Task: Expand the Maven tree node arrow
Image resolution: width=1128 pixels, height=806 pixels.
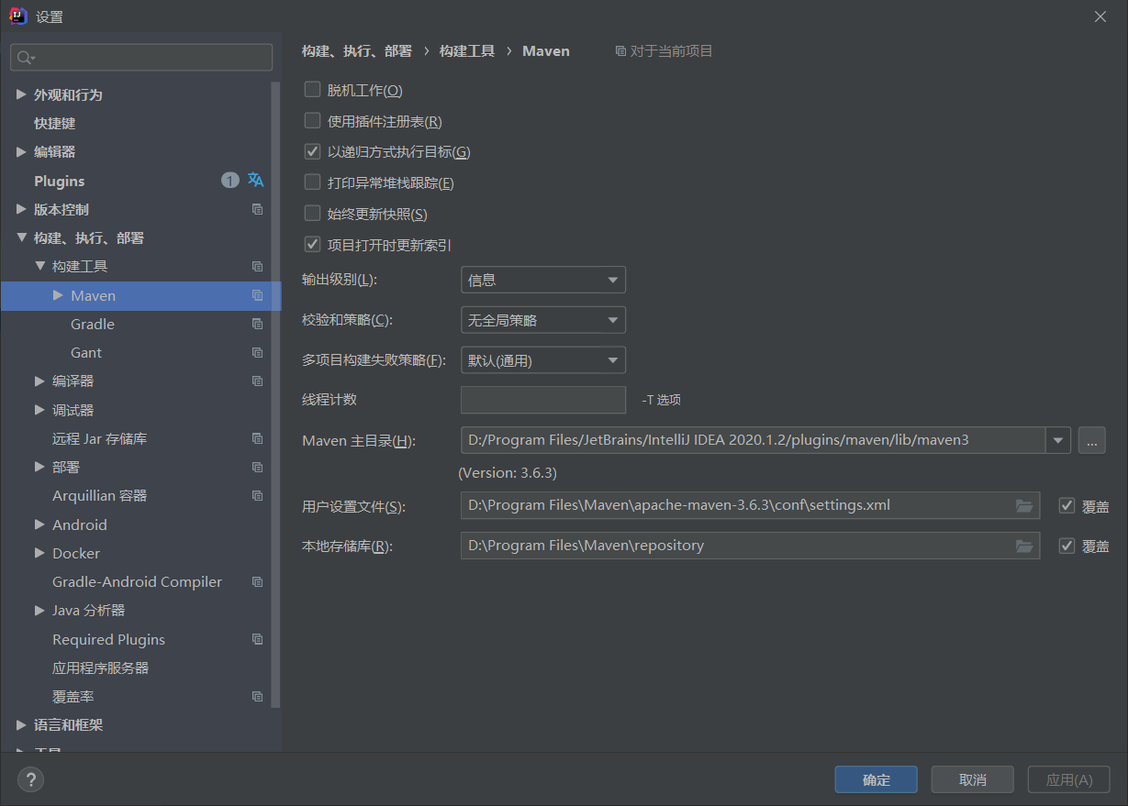Action: coord(58,295)
